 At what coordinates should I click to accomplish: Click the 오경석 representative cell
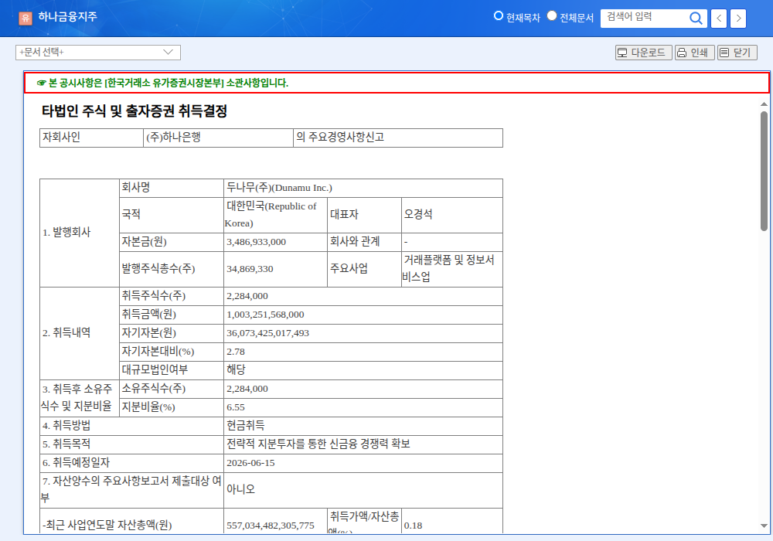coord(452,215)
